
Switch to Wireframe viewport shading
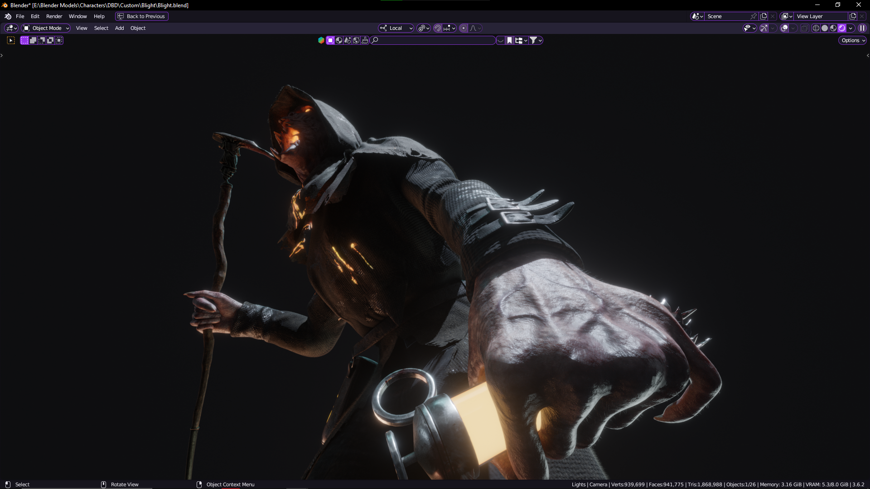[x=816, y=28]
